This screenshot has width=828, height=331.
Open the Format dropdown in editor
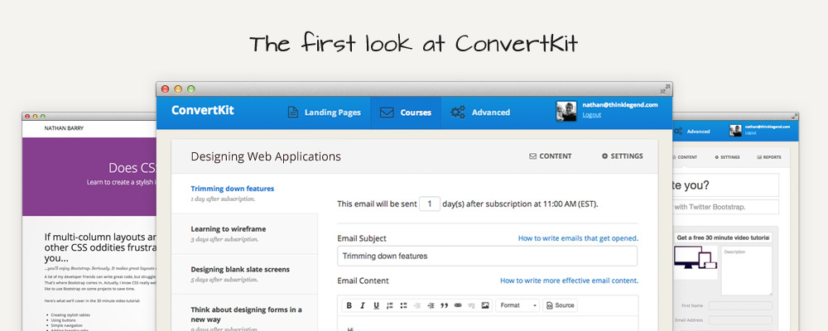[x=517, y=305]
